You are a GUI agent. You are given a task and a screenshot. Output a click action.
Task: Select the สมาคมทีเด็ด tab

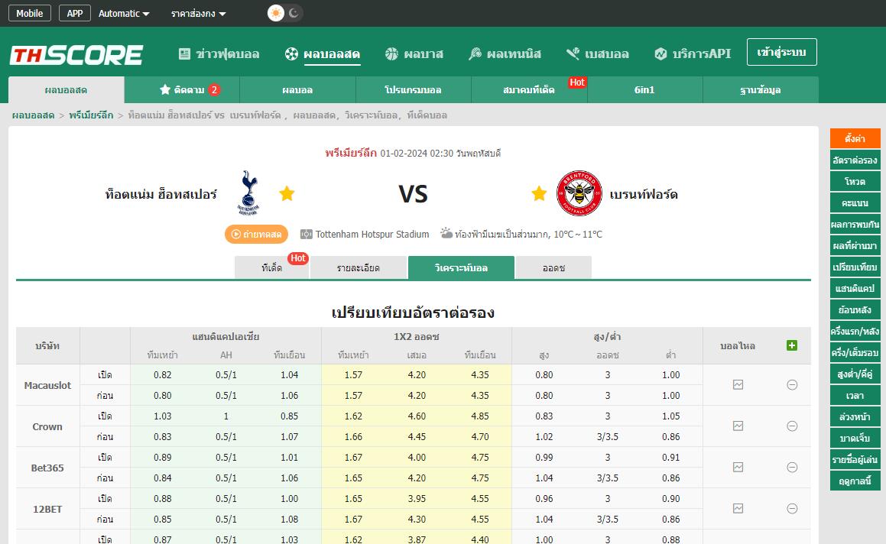pyautogui.click(x=529, y=90)
